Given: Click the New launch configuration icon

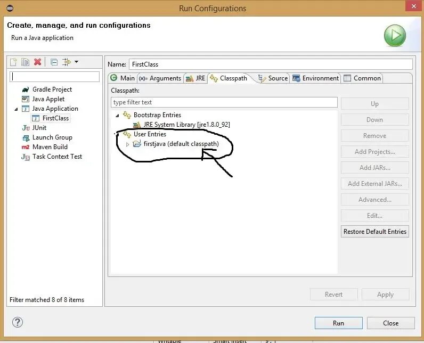Looking at the screenshot, I should point(13,62).
